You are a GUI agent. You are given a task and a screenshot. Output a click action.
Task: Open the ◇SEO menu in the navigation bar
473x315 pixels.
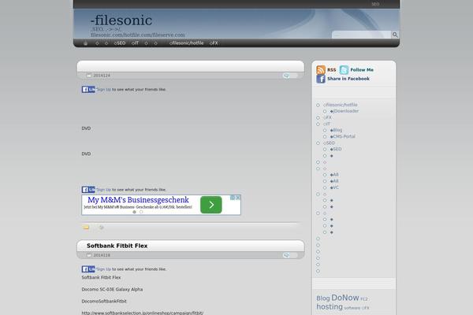click(x=120, y=43)
